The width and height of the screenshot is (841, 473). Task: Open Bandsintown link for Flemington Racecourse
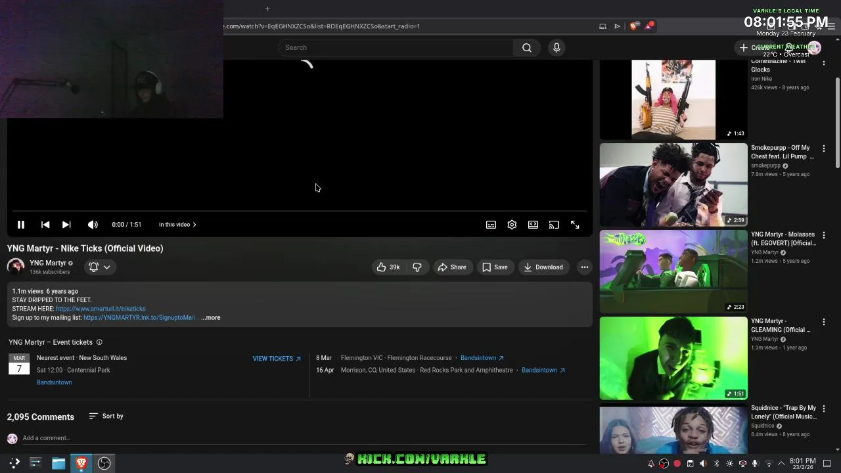[482, 358]
